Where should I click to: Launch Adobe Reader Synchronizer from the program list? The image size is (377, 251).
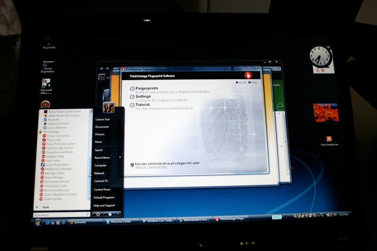coord(62,115)
